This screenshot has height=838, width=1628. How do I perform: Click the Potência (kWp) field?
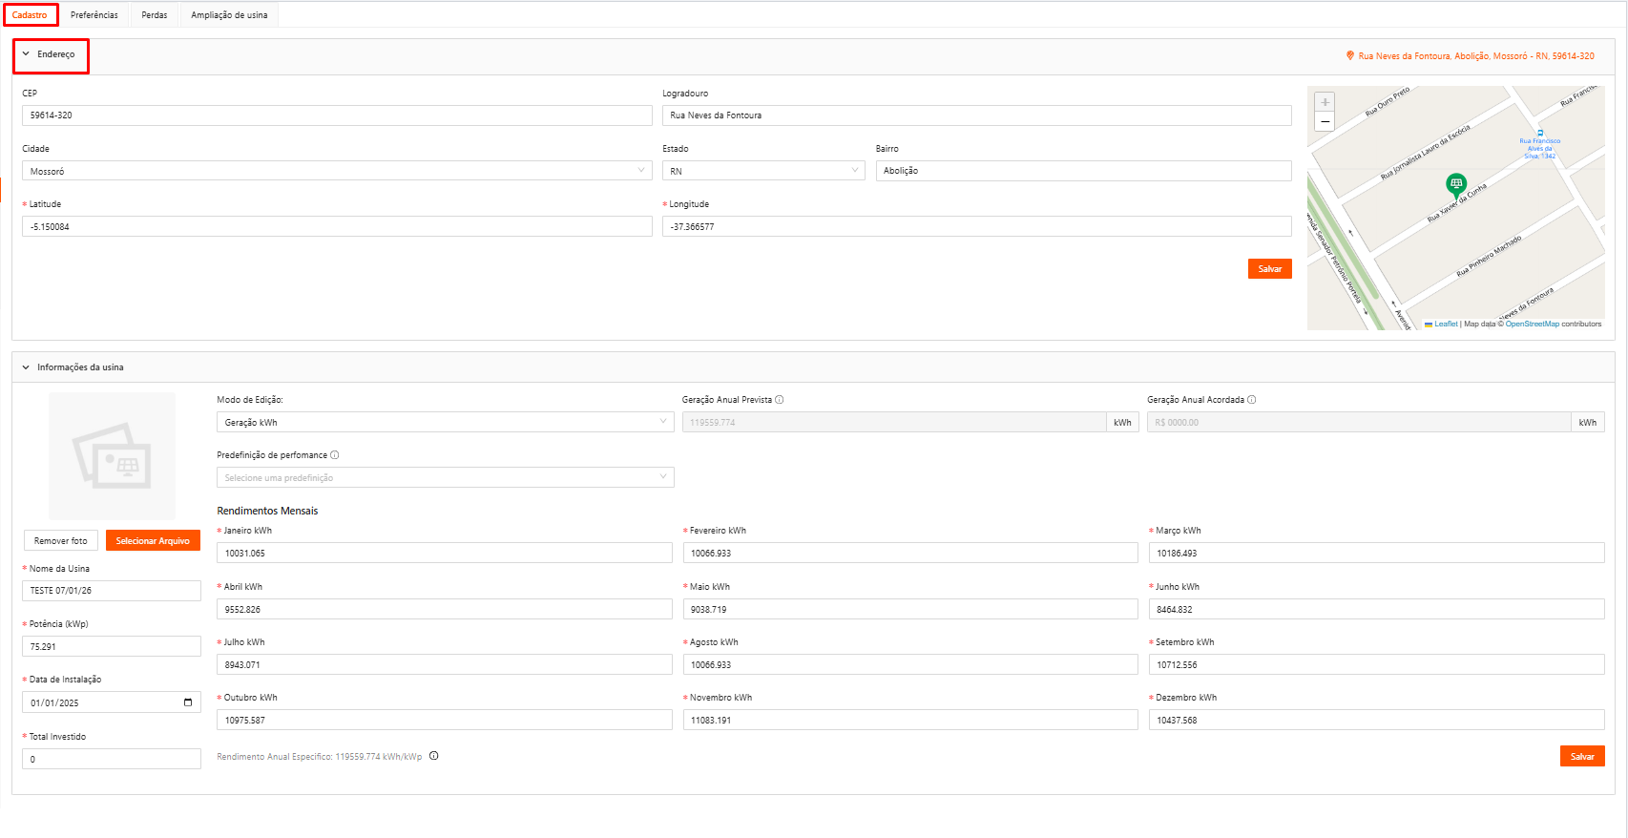coord(112,646)
